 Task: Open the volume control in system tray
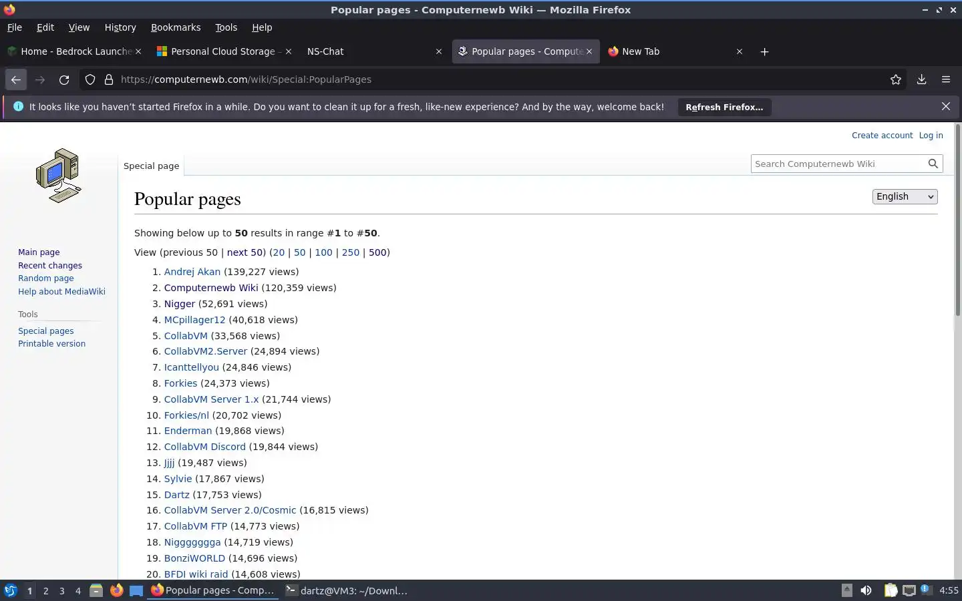point(866,590)
